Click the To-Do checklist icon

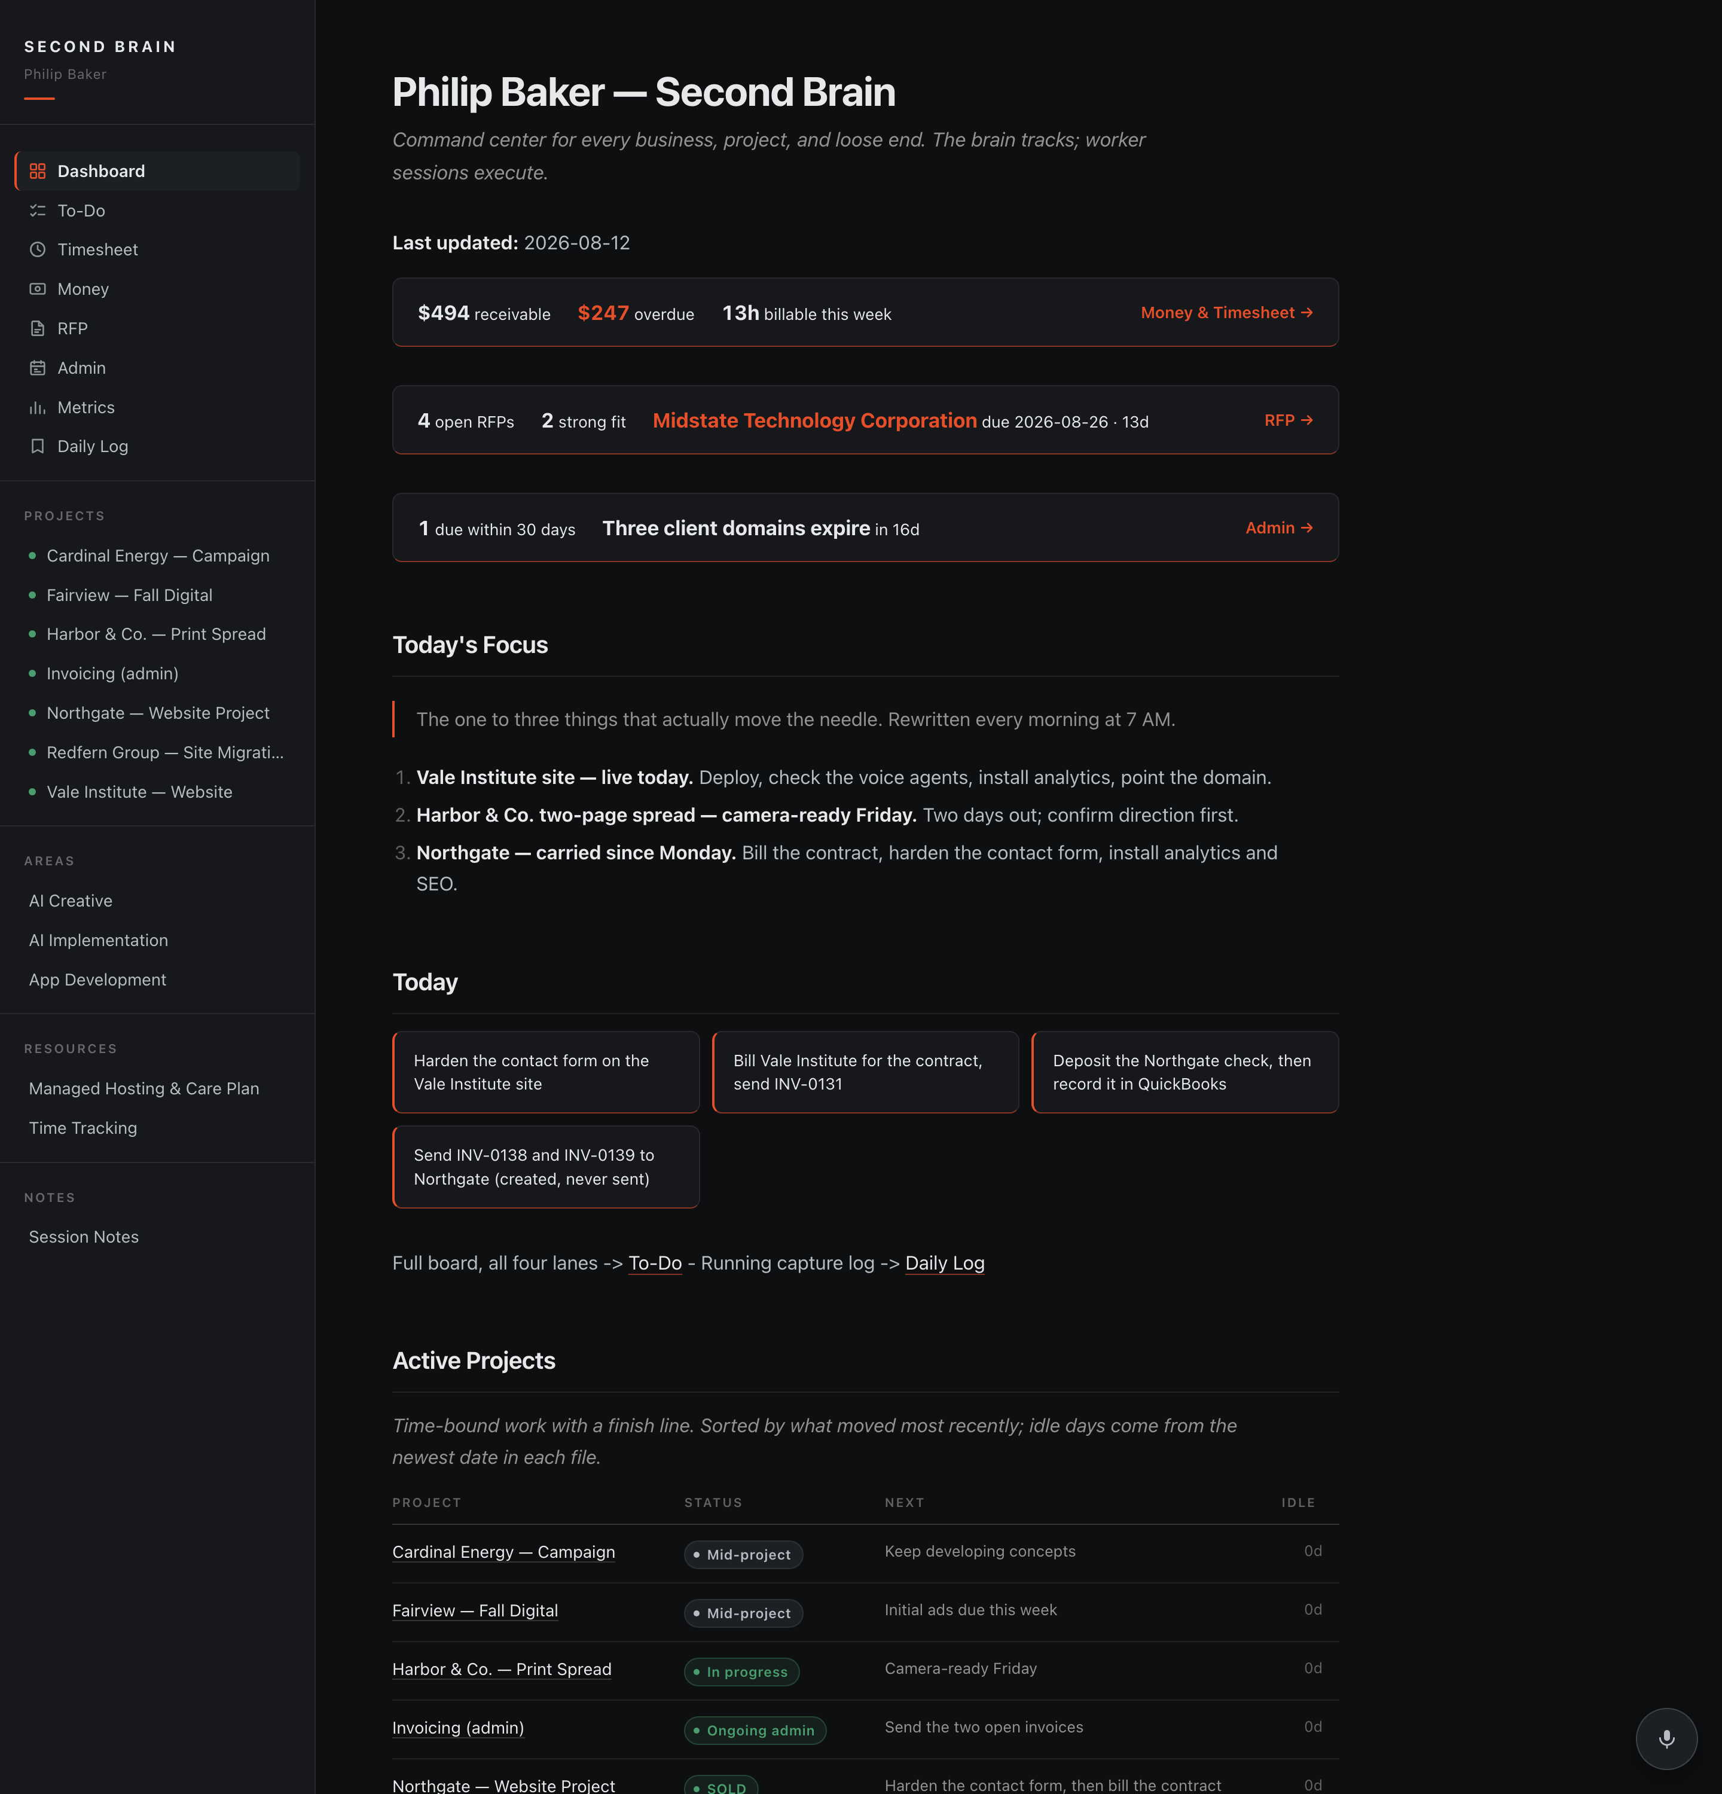[38, 210]
